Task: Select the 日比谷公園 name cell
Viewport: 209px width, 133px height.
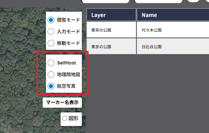Action: click(x=173, y=46)
